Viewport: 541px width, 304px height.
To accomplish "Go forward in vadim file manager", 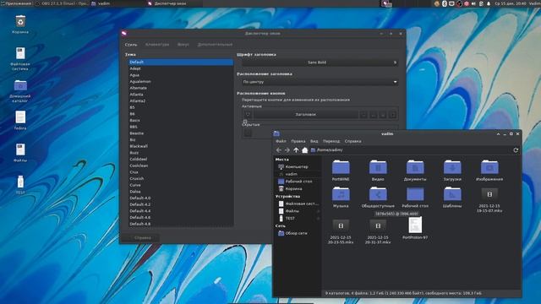I will (287, 150).
